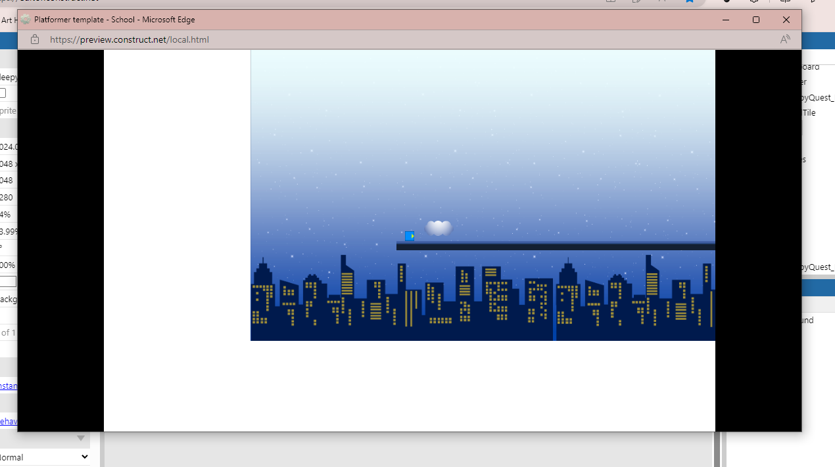
Task: Maximize the Platformer template preview window
Action: (x=756, y=20)
